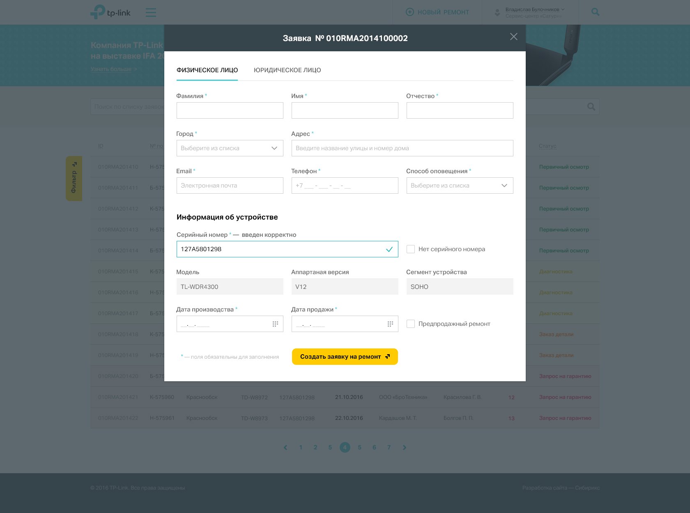Open calendar picker for Дата продажи
Screen dimensions: 690x513
coord(390,324)
